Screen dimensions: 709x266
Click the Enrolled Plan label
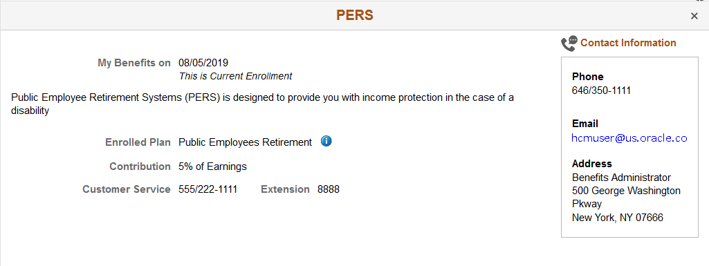[x=138, y=142]
